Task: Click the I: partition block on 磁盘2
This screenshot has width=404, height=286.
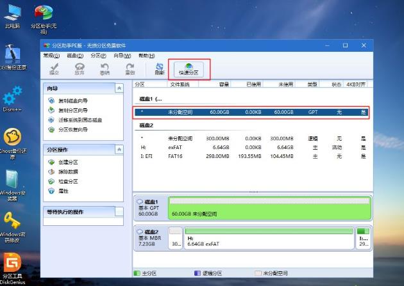Action: point(363,238)
